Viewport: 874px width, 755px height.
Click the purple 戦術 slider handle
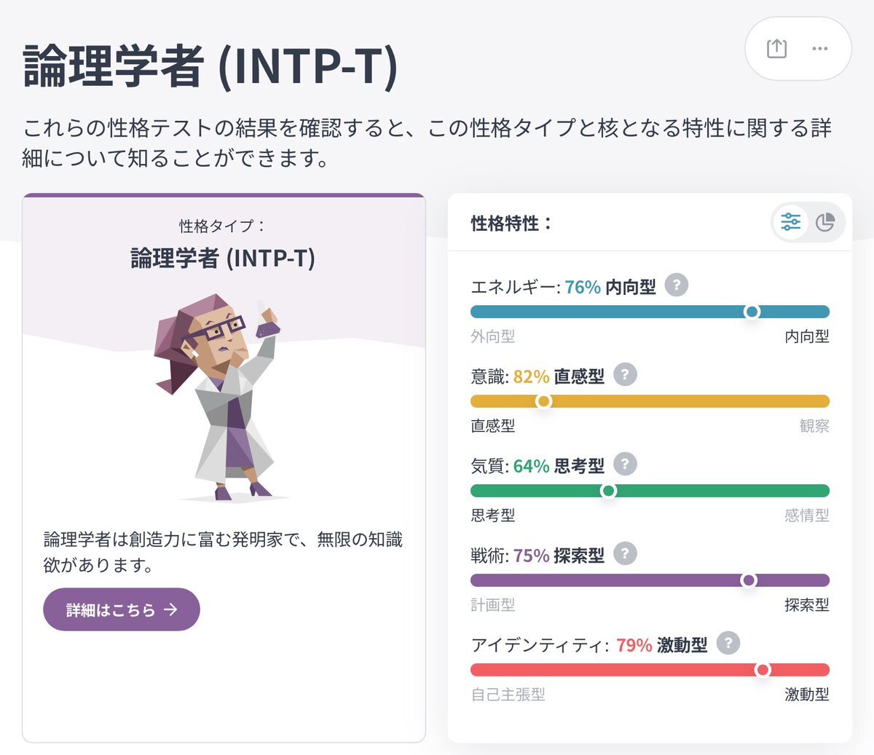(748, 580)
